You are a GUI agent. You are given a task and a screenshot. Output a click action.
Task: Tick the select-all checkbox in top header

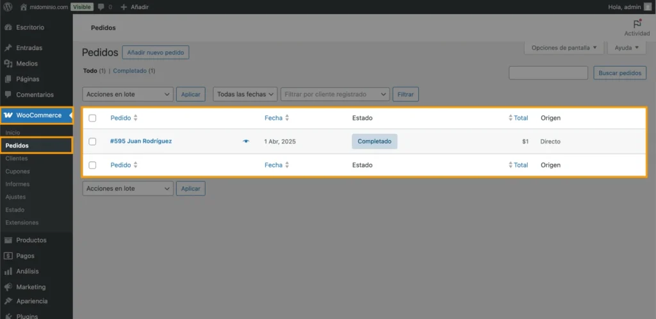point(92,118)
